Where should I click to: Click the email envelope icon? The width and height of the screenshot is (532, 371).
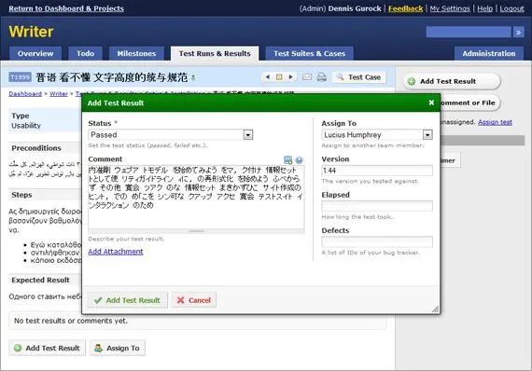(x=307, y=77)
